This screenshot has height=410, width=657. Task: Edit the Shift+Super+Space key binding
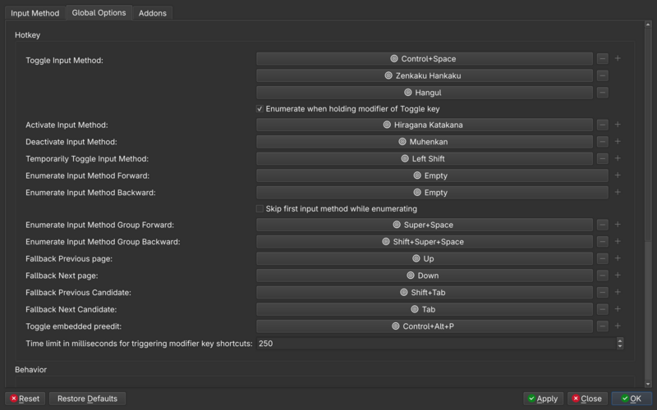(425, 242)
